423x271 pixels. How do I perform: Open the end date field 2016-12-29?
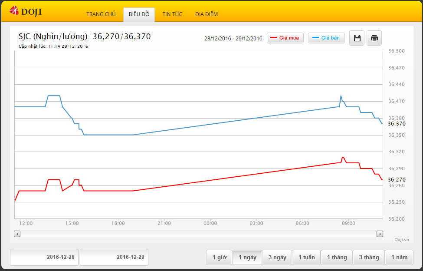click(x=114, y=257)
